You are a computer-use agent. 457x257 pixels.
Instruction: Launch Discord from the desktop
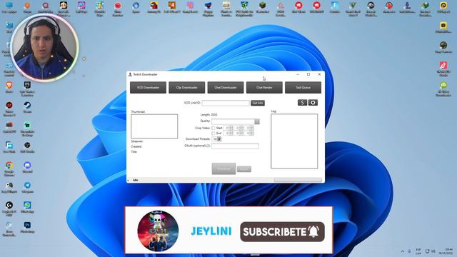pyautogui.click(x=27, y=167)
